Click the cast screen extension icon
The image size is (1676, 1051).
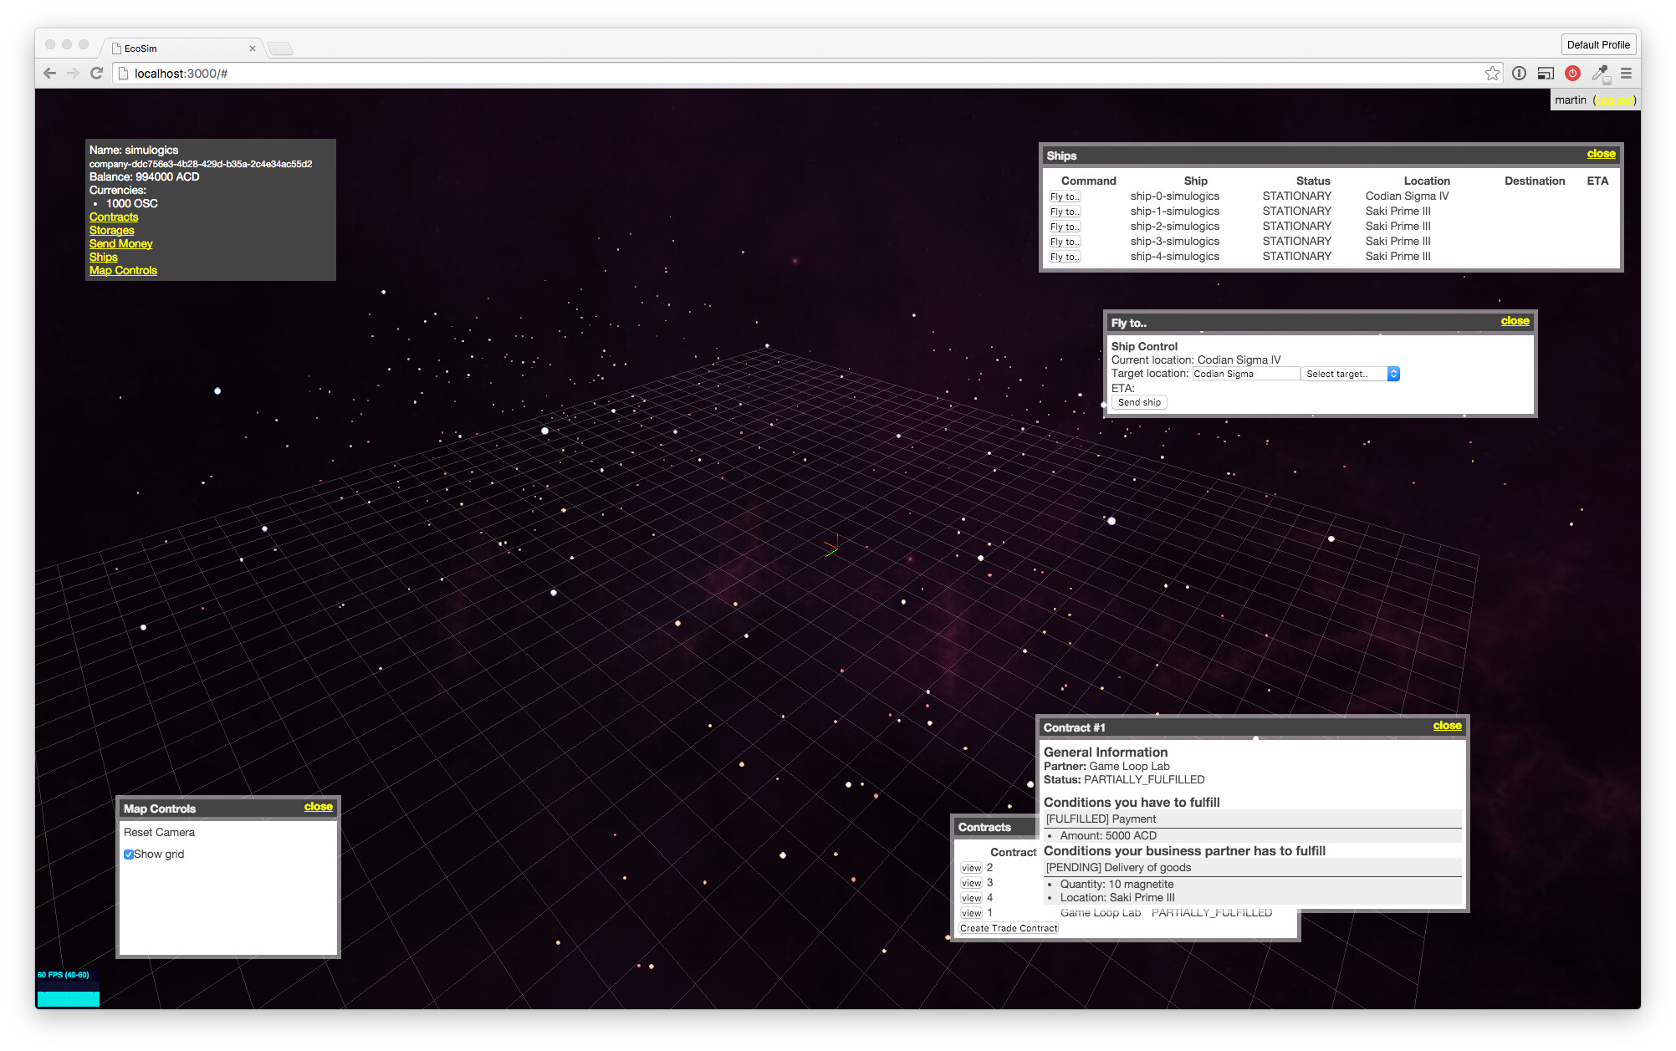pos(1546,74)
